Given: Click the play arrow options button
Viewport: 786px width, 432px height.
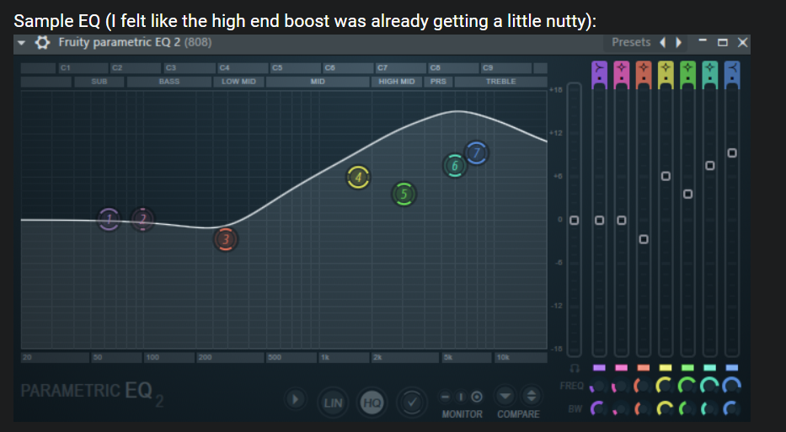Looking at the screenshot, I should (294, 399).
